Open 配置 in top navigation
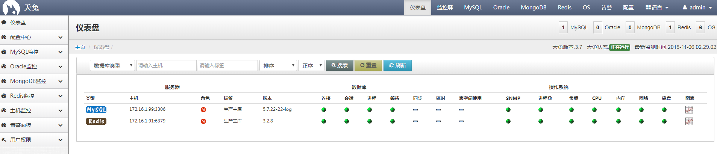This screenshot has height=154, width=717. coord(628,8)
